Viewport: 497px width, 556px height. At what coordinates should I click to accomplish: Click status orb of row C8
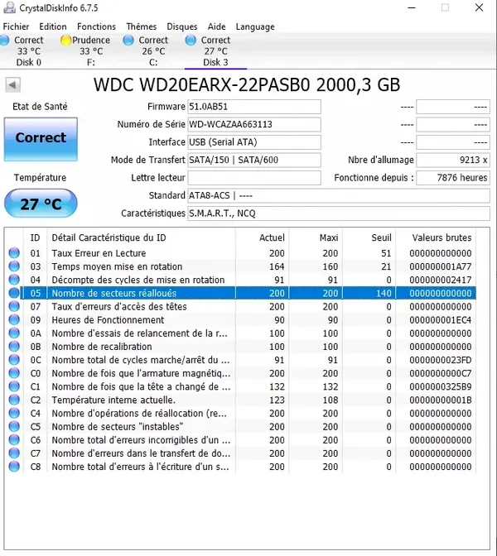pyautogui.click(x=14, y=467)
